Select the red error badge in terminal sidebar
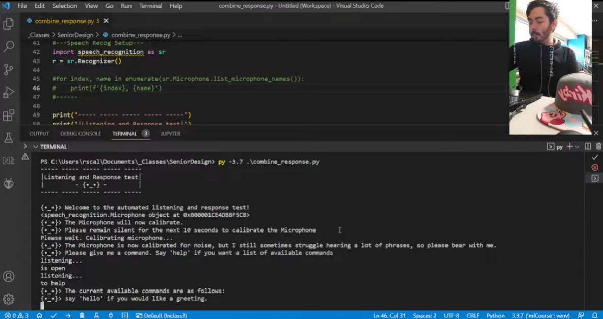Viewport: 603px width, 319px height. [x=595, y=167]
